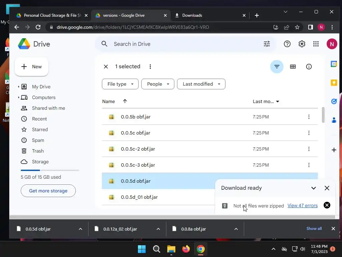The width and height of the screenshot is (342, 257).
Task: Click the storage usage progress bar
Action: pyautogui.click(x=50, y=170)
